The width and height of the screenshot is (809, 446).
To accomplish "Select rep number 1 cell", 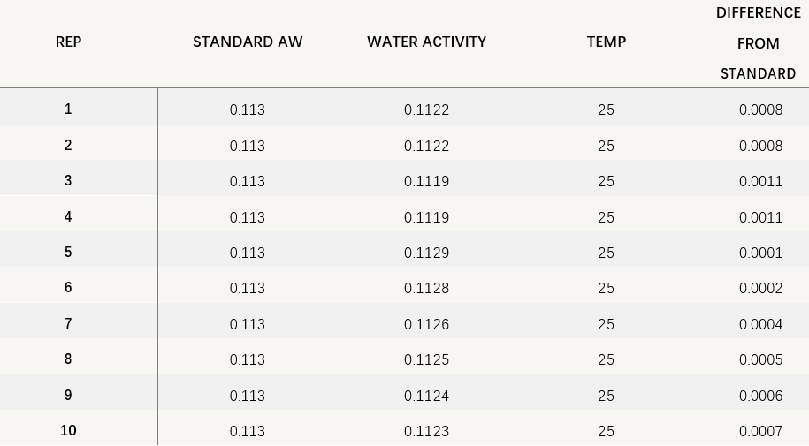I will (68, 110).
